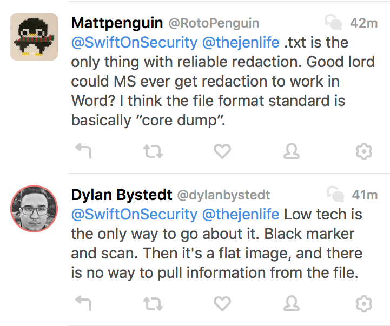Like Mattpenguin's tweet with heart
Screen dimensions: 390x326
pyautogui.click(x=222, y=152)
